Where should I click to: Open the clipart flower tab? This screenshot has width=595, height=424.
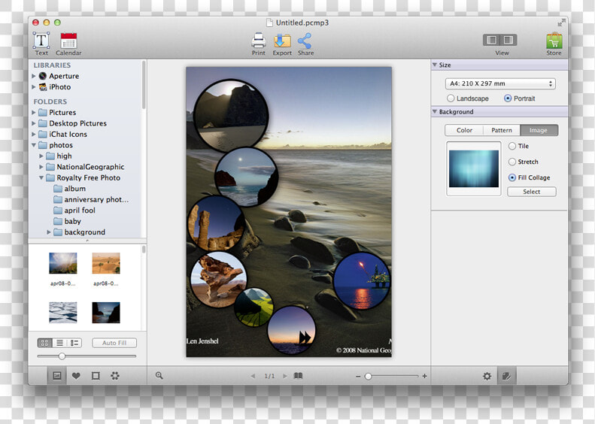click(115, 376)
